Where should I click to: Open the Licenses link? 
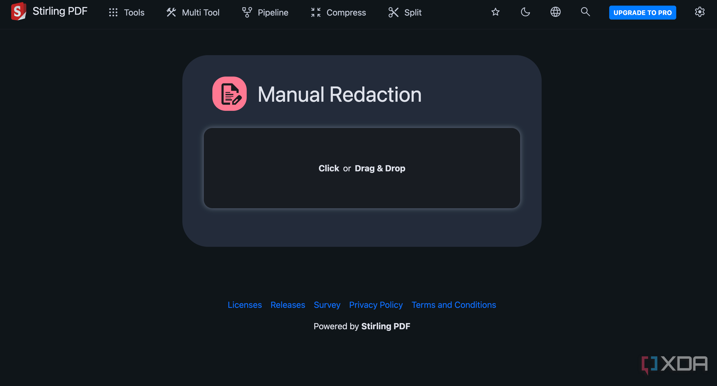245,305
